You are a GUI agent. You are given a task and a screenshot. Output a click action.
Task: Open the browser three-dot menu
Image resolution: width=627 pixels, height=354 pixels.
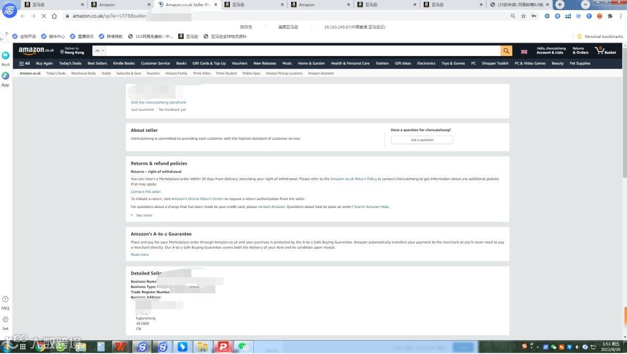(621, 16)
